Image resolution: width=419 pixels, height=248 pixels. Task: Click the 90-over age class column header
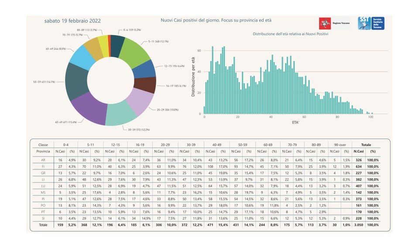[x=339, y=144]
